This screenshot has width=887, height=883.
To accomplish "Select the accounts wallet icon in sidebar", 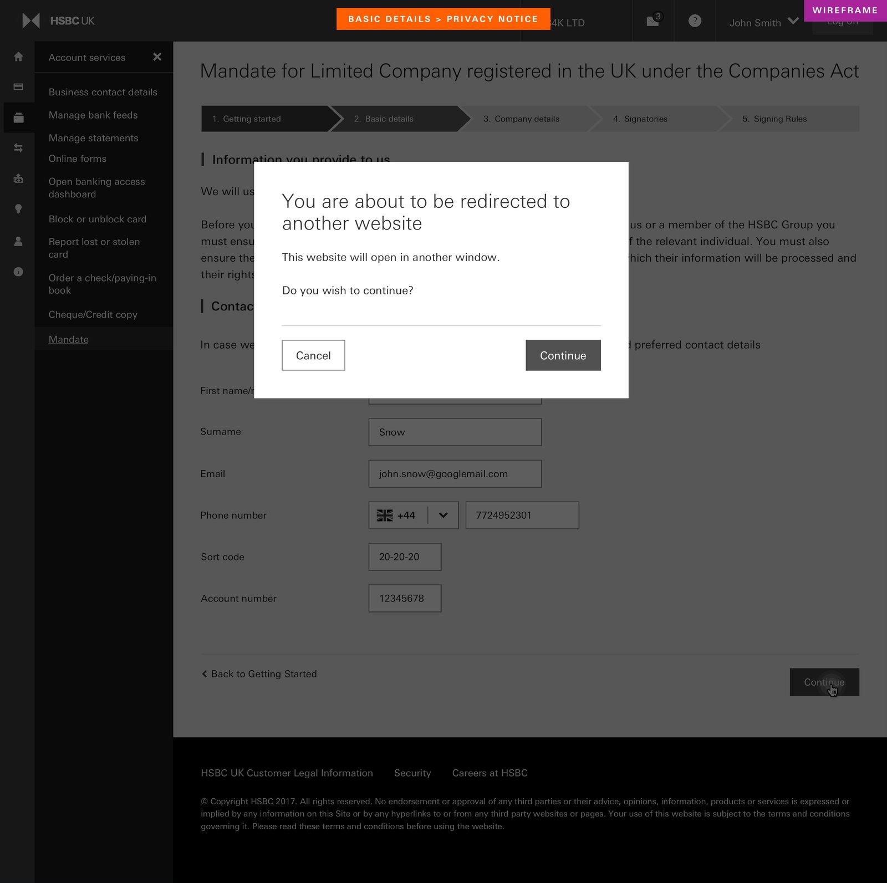I will pos(18,116).
